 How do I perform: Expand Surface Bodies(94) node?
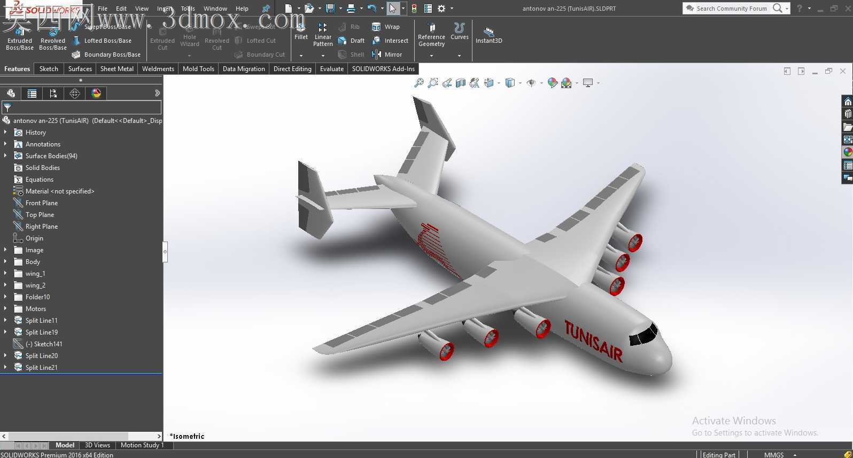coord(5,156)
